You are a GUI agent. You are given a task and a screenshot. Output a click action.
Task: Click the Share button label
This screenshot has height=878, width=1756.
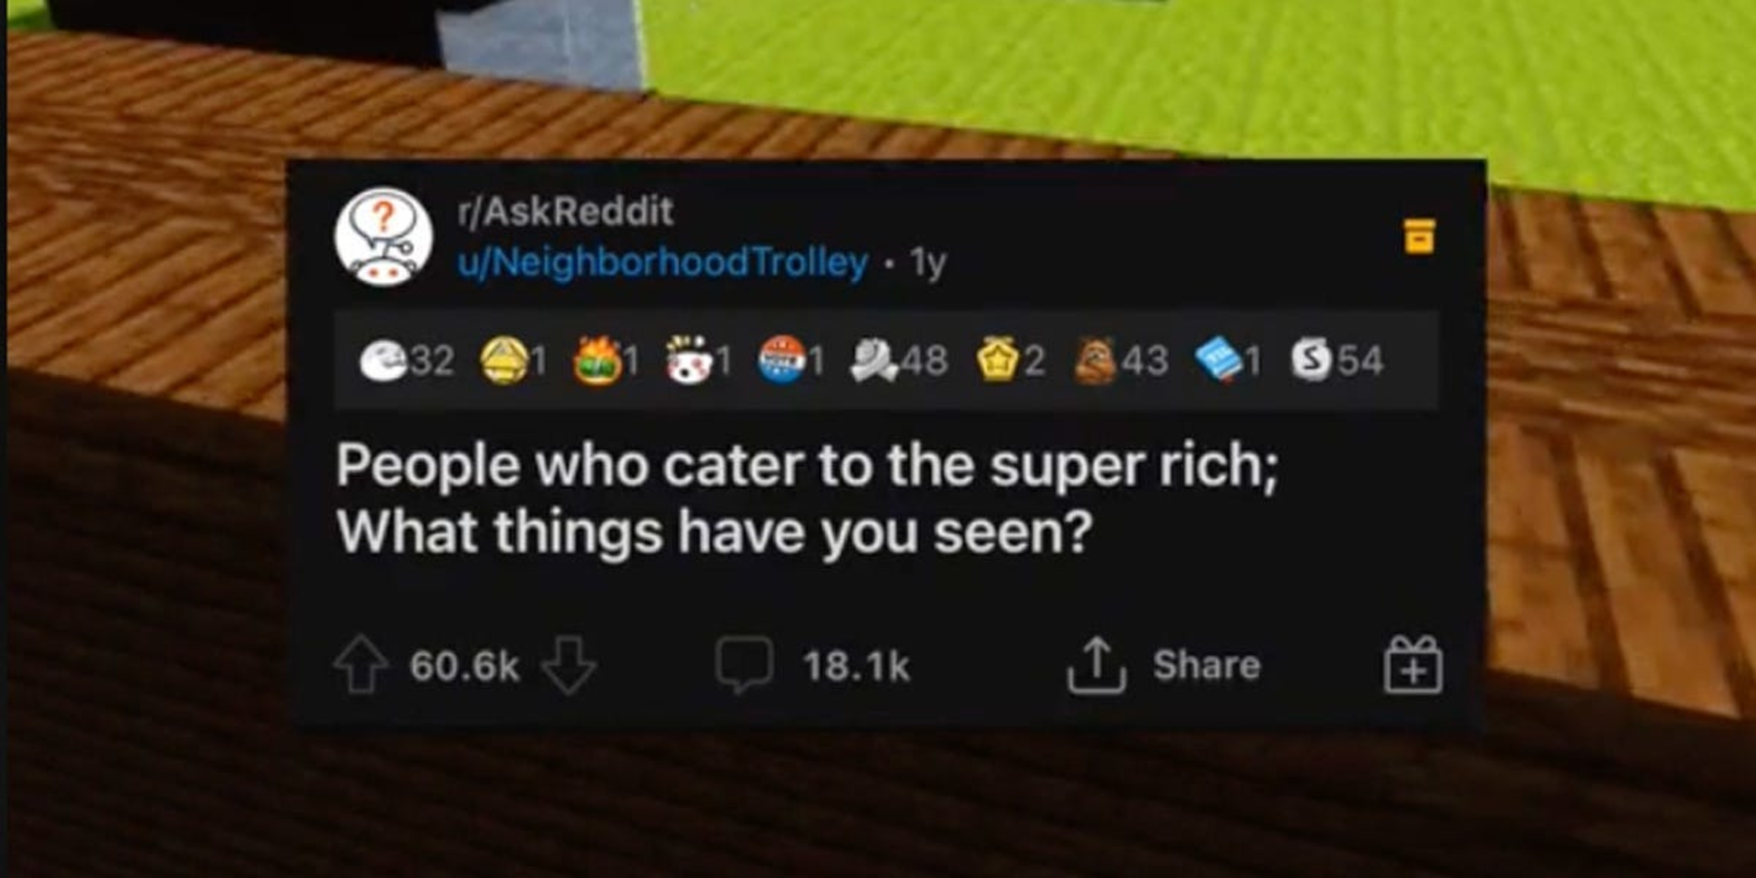click(1206, 664)
